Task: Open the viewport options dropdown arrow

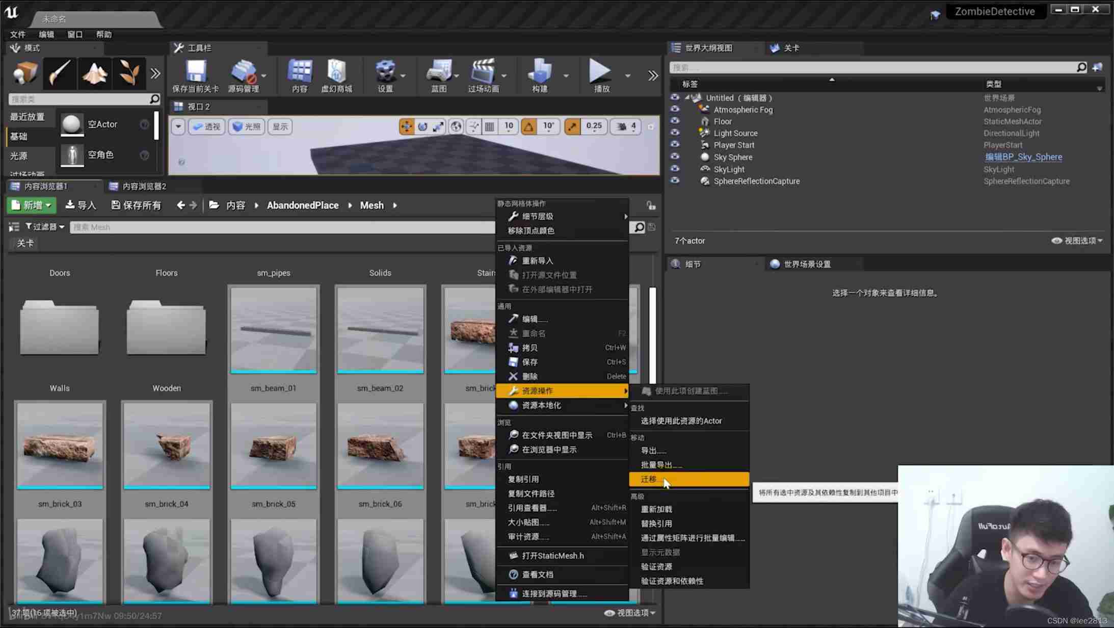Action: [x=178, y=126]
